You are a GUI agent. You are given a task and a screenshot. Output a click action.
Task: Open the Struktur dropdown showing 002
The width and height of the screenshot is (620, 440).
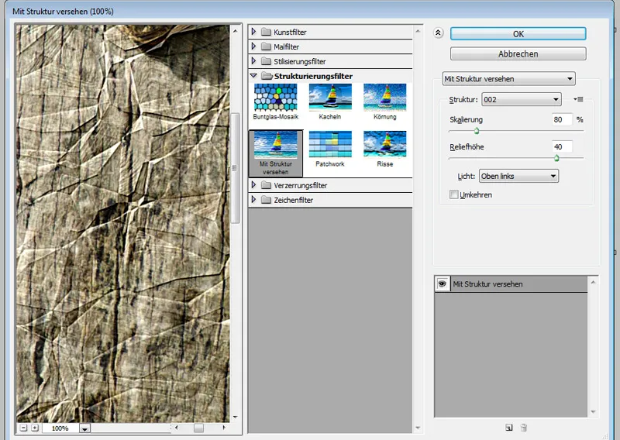tap(521, 99)
